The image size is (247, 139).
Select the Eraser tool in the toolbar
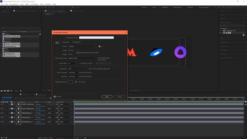[46, 7]
